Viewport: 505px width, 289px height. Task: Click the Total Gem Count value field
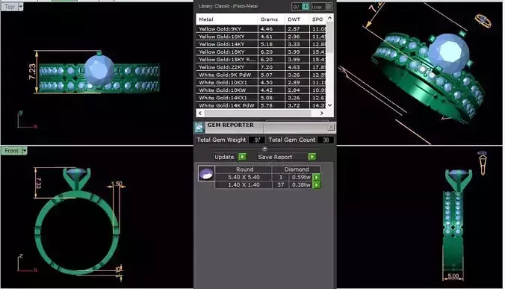(326, 140)
